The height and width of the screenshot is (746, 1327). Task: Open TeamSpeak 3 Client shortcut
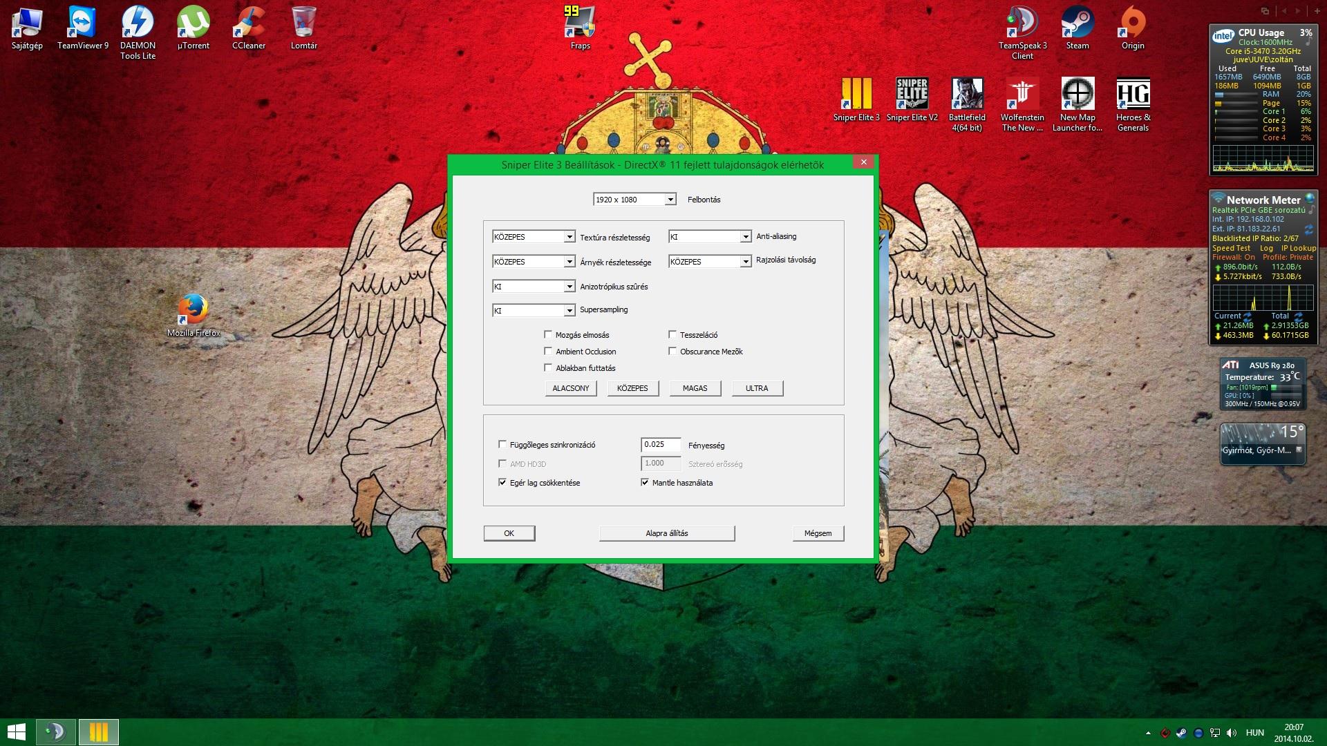coord(1023,33)
